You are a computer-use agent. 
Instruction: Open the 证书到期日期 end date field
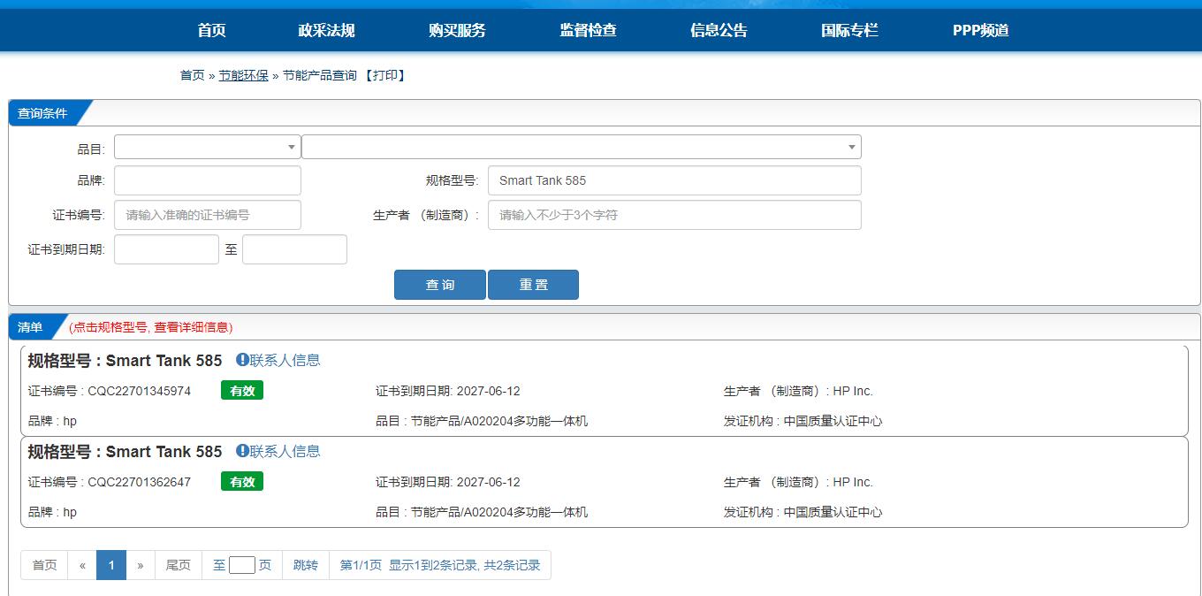[x=294, y=249]
